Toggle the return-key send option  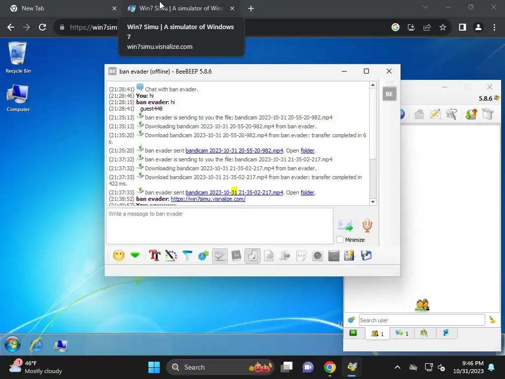point(252,256)
